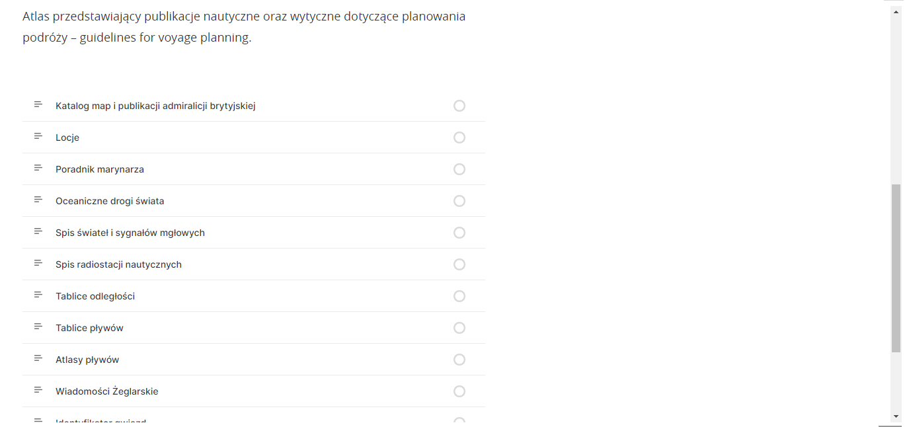
Task: Click the scrollbar down arrow
Action: (896, 417)
